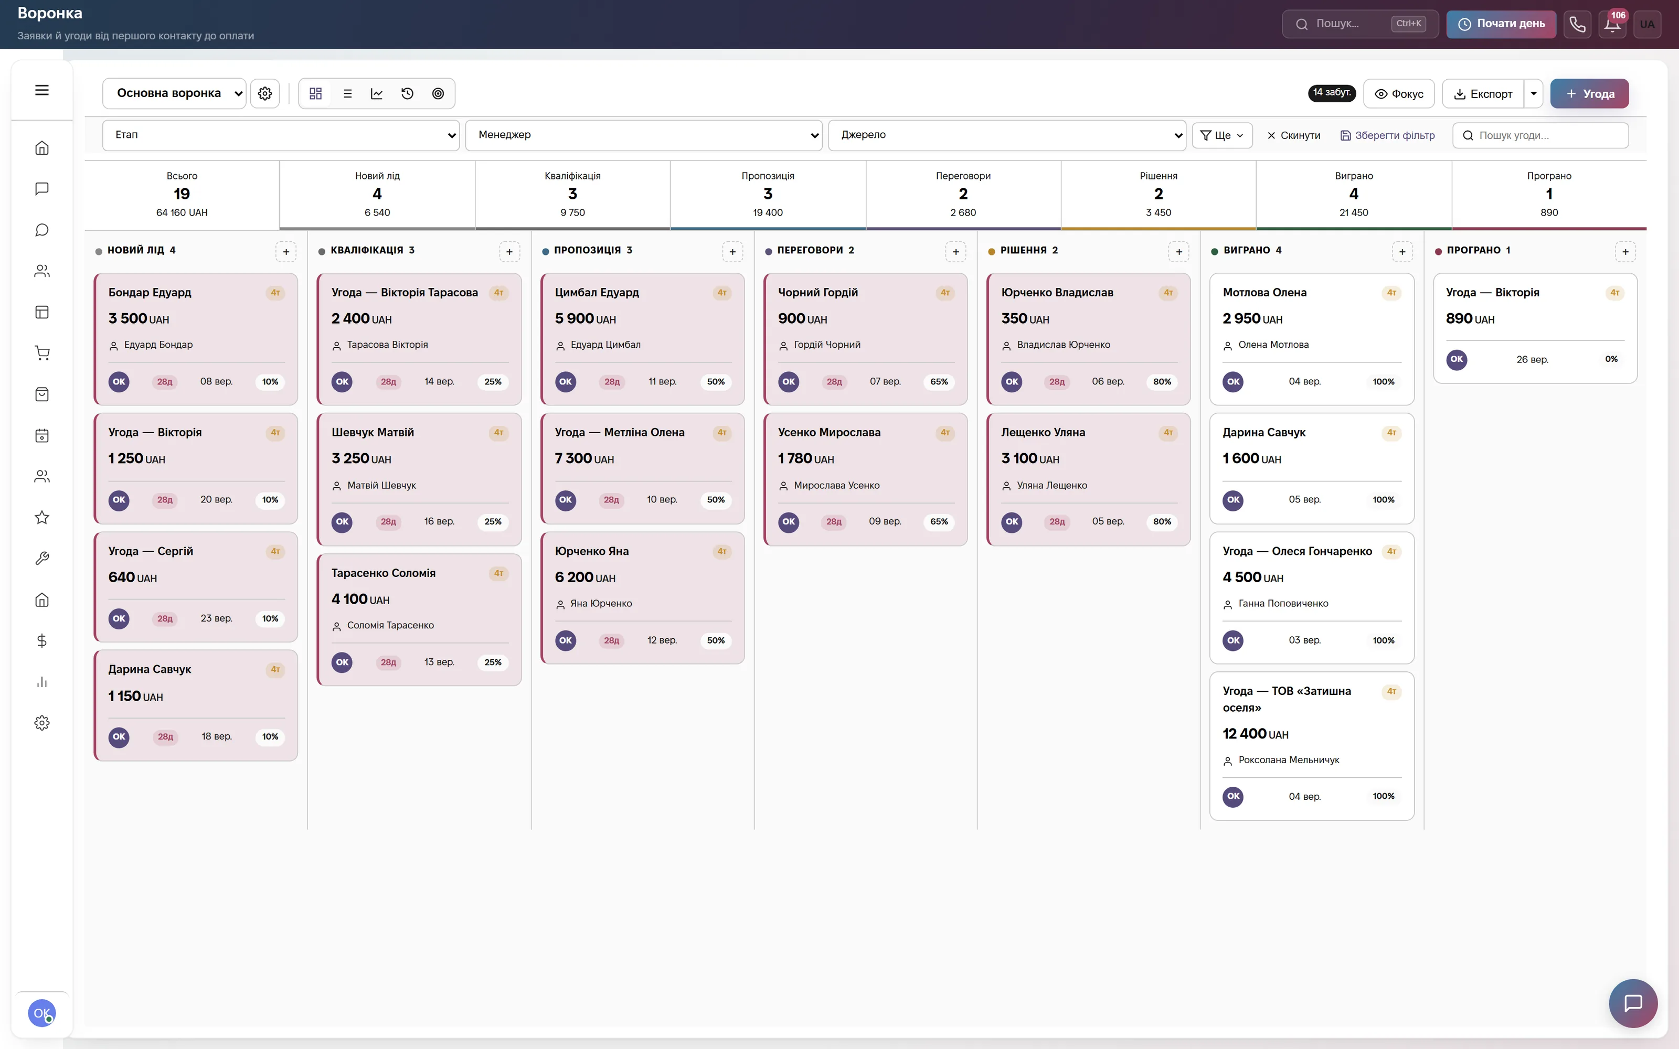Viewport: 1679px width, 1049px height.
Task: Select the Пропозиція summary tab
Action: click(767, 194)
